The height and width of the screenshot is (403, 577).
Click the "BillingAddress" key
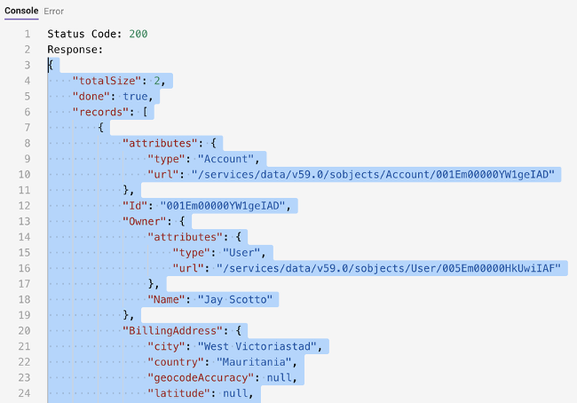(x=172, y=331)
